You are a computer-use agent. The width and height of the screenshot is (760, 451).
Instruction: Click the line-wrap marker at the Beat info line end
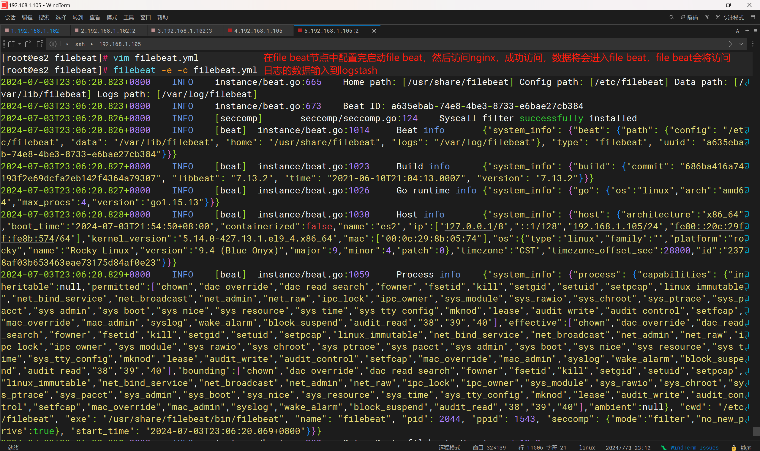(747, 130)
